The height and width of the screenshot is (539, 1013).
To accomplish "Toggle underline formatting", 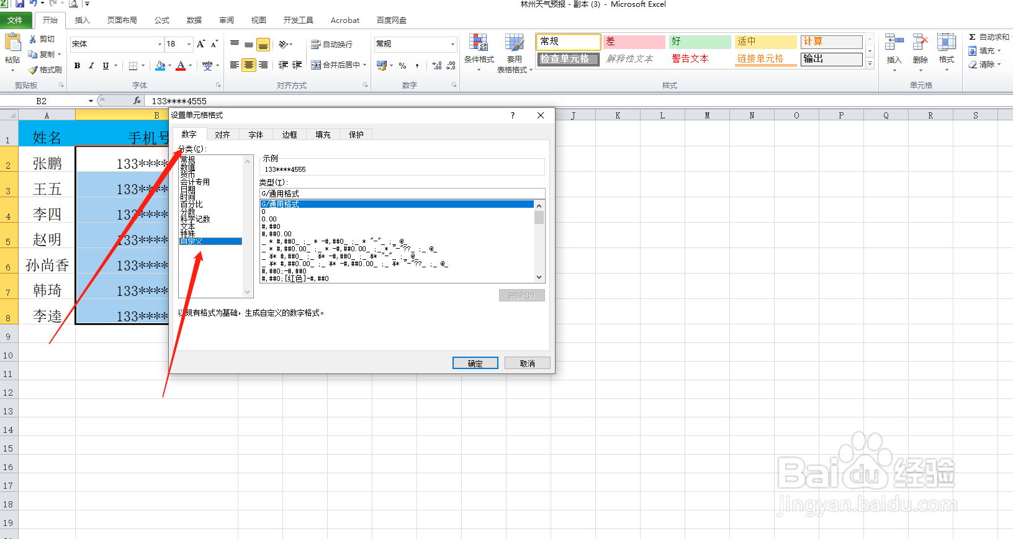I will point(106,65).
